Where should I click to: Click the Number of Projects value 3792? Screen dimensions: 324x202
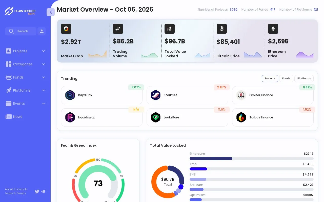coord(234,10)
